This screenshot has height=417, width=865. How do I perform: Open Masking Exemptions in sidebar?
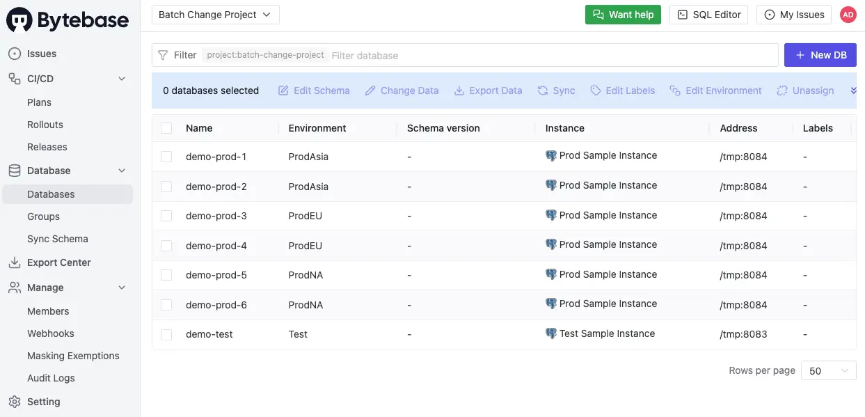coord(73,356)
